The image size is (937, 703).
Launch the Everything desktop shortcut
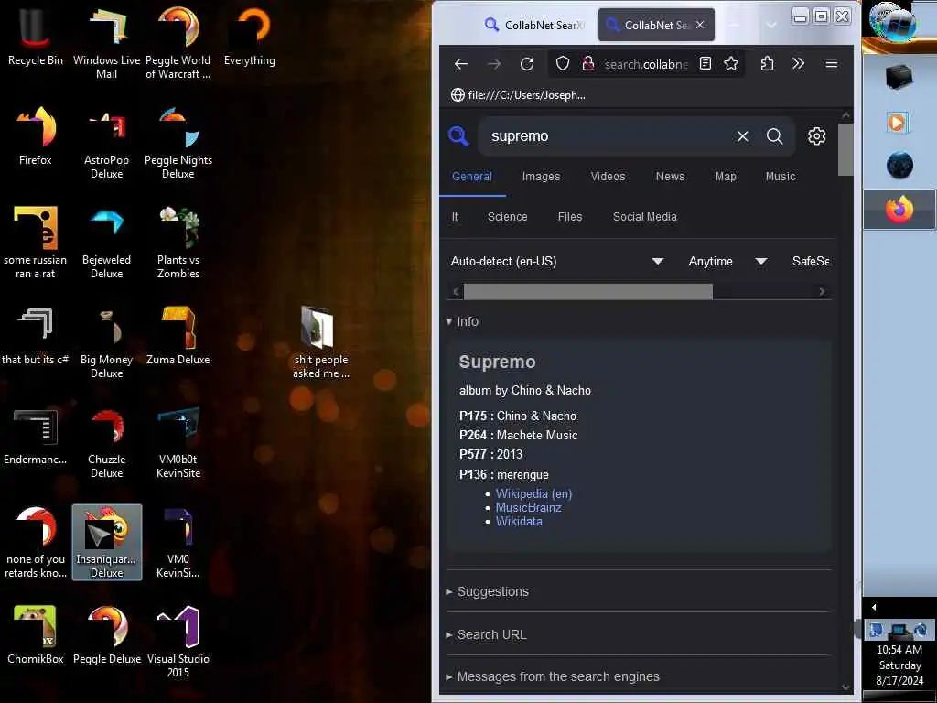[250, 37]
